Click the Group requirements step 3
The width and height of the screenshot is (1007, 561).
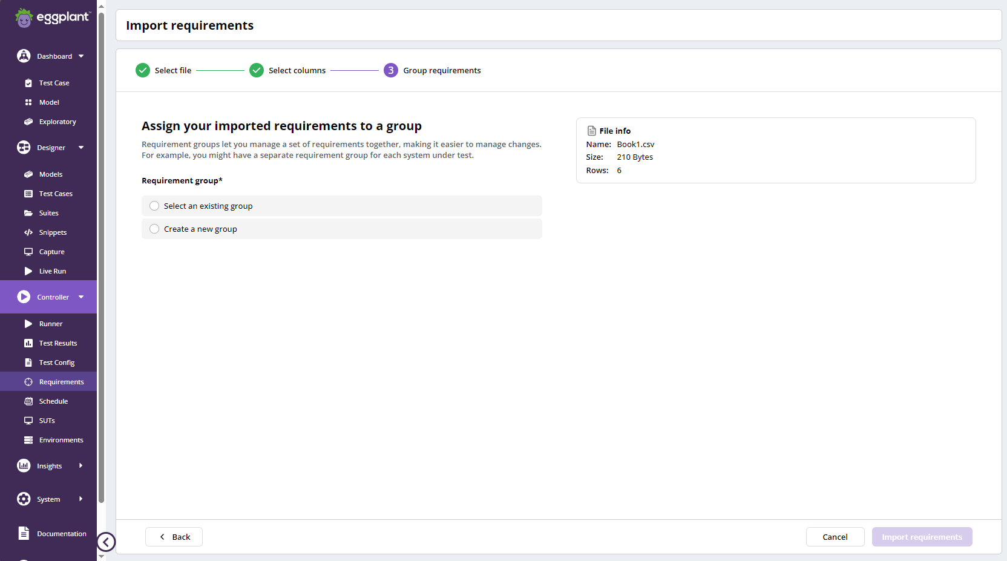point(432,70)
